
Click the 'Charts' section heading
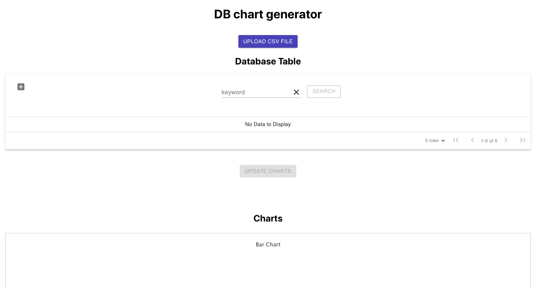[x=268, y=218]
